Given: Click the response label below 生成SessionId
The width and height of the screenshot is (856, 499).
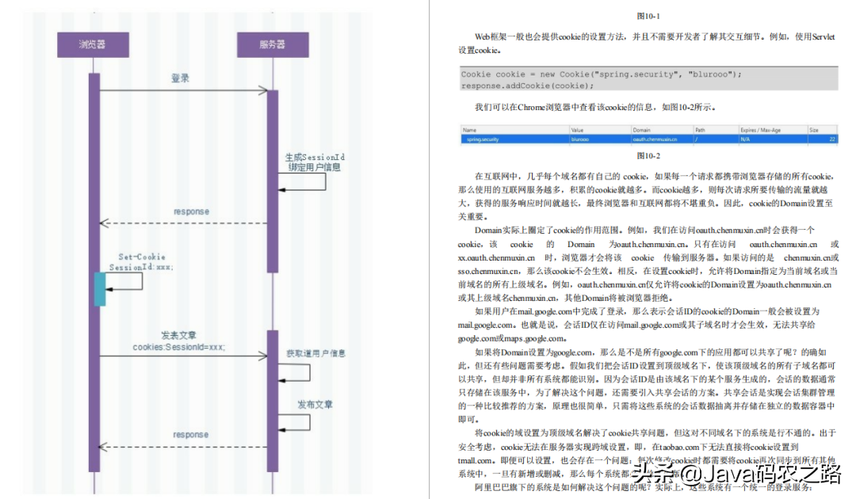Looking at the screenshot, I should (191, 211).
